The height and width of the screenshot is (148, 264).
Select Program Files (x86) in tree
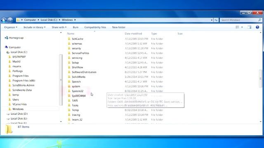point(24,81)
